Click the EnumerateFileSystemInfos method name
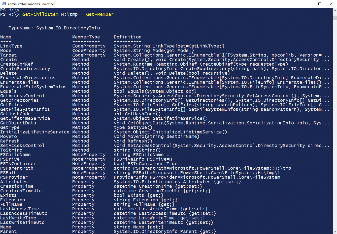This screenshot has height=234, width=337. point(33,87)
